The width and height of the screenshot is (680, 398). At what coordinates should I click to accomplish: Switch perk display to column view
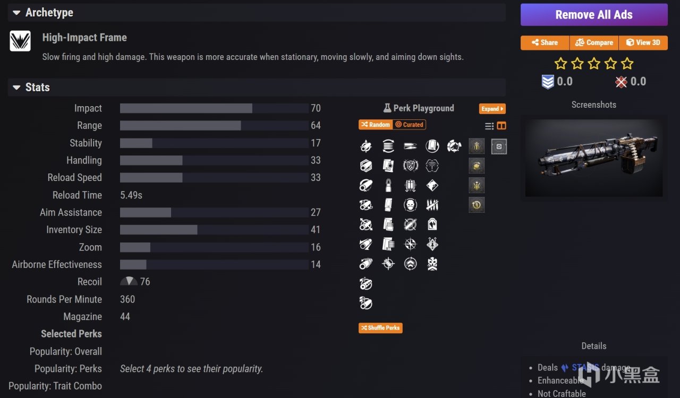coord(501,126)
